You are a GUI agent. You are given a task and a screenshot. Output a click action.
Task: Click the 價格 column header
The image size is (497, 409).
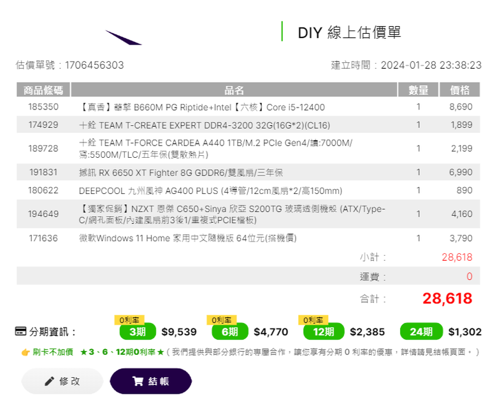[x=459, y=90]
